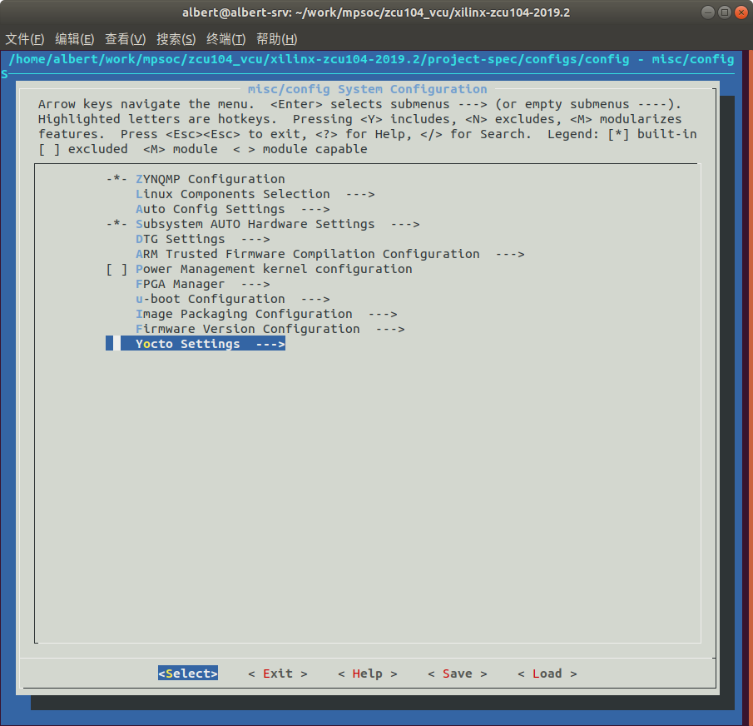Open Firmware Version Configuration submenu
The image size is (753, 726).
[270, 329]
